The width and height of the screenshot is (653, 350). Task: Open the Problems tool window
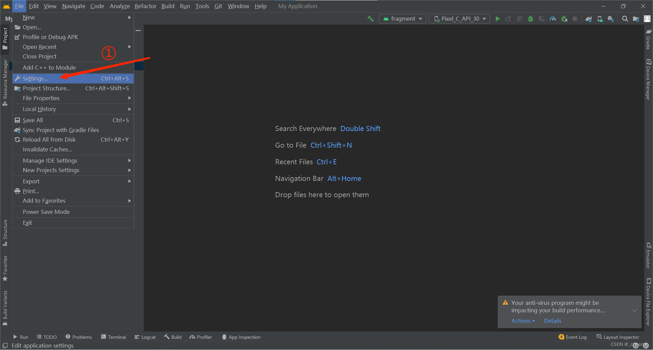click(79, 337)
